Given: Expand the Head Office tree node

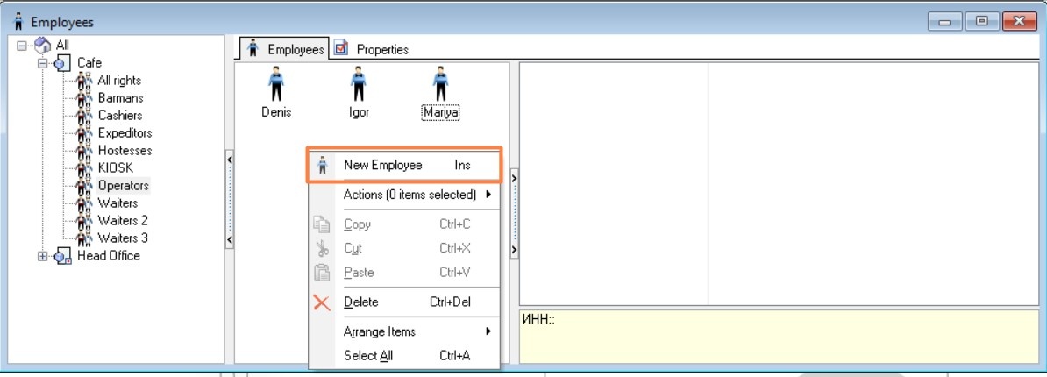Looking at the screenshot, I should [x=42, y=256].
